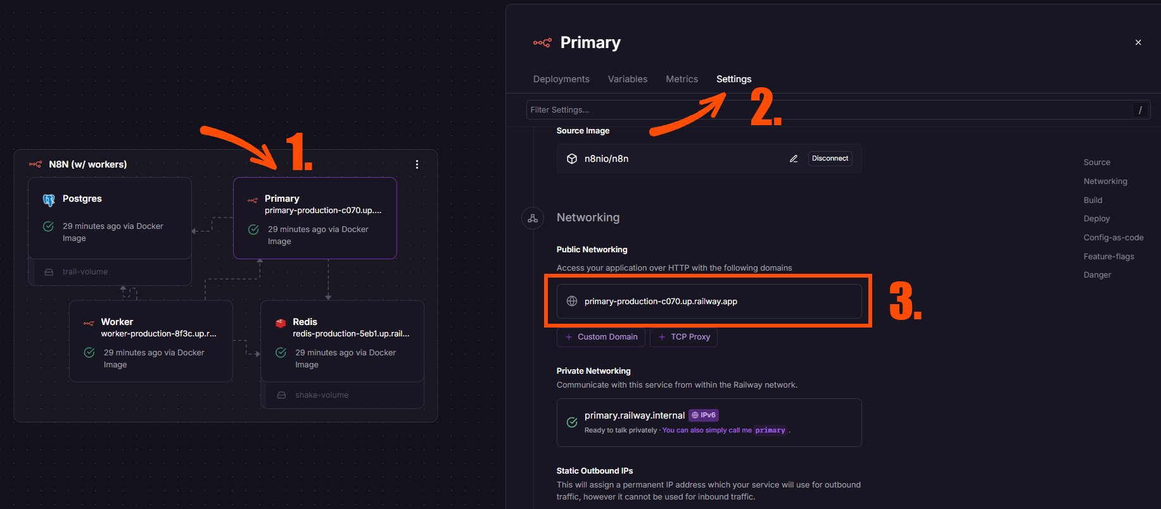Open the Metrics tab

(x=682, y=79)
